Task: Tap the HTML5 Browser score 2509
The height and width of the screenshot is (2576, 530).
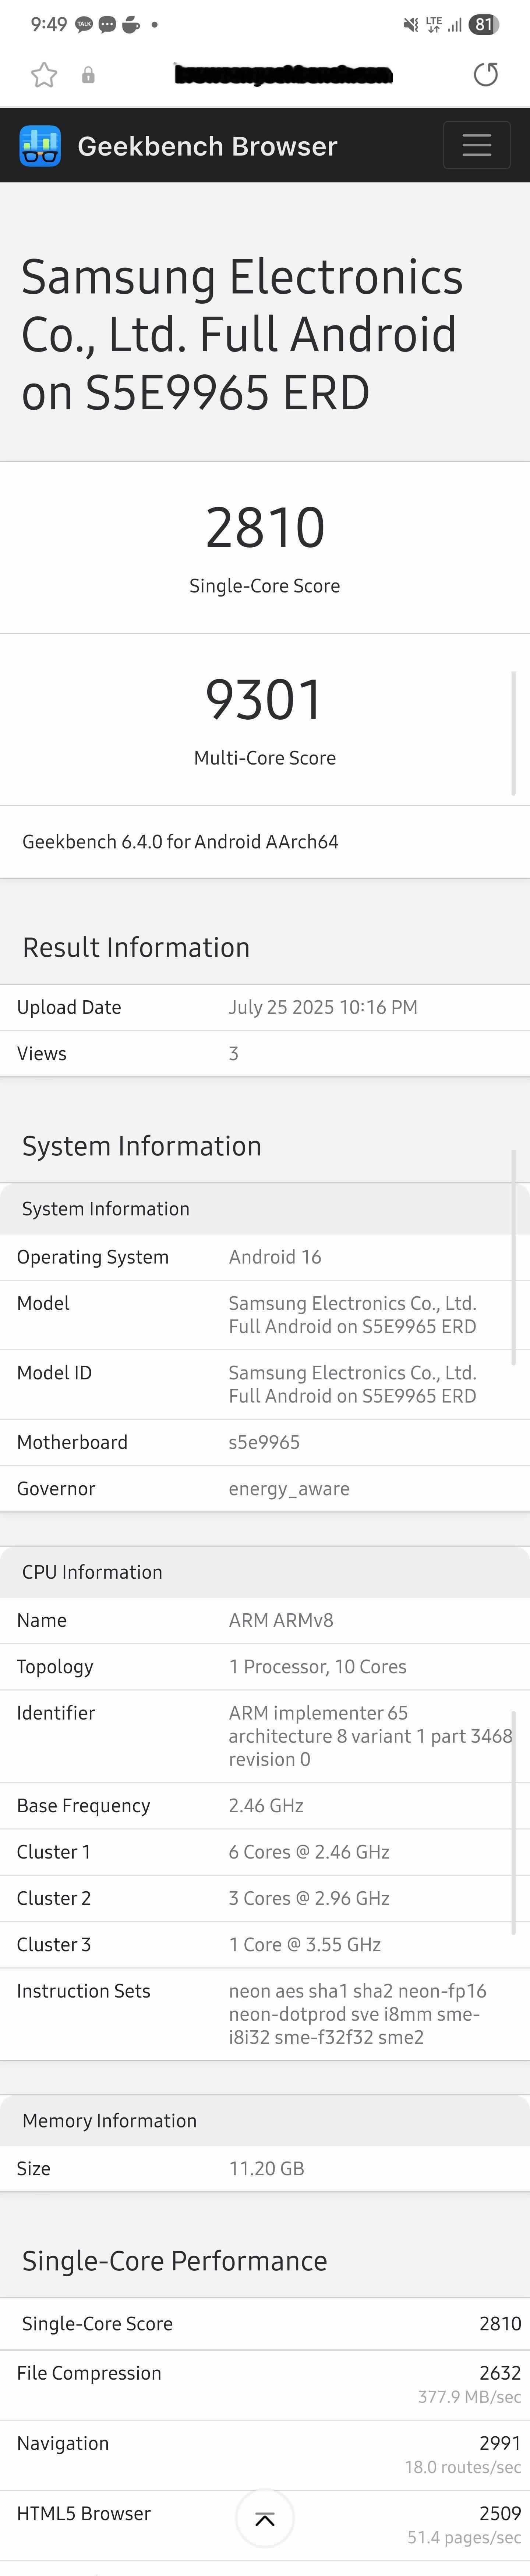Action: point(500,2513)
